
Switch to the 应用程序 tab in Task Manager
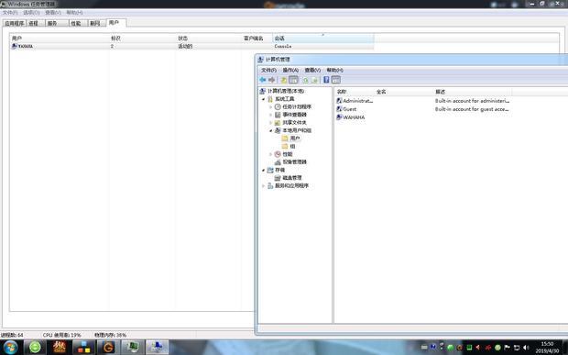point(14,23)
